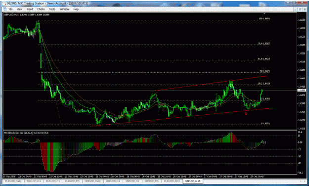Viewport: 309px width, 186px height.
Task: Minimize the chart child window
Action: click(x=296, y=9)
